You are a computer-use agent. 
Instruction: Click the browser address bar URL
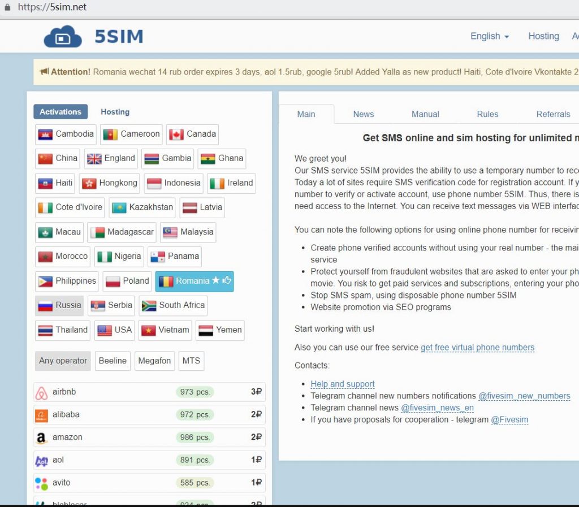coord(52,7)
